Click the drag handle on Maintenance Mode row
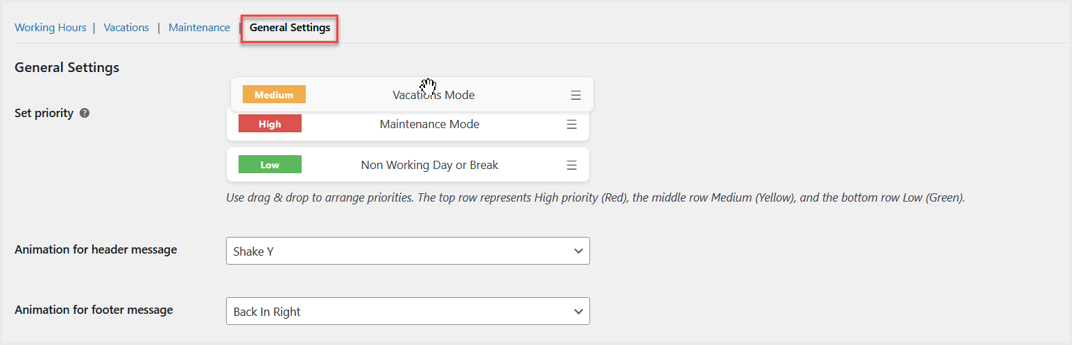Screen dimensions: 1072x345 point(571,125)
